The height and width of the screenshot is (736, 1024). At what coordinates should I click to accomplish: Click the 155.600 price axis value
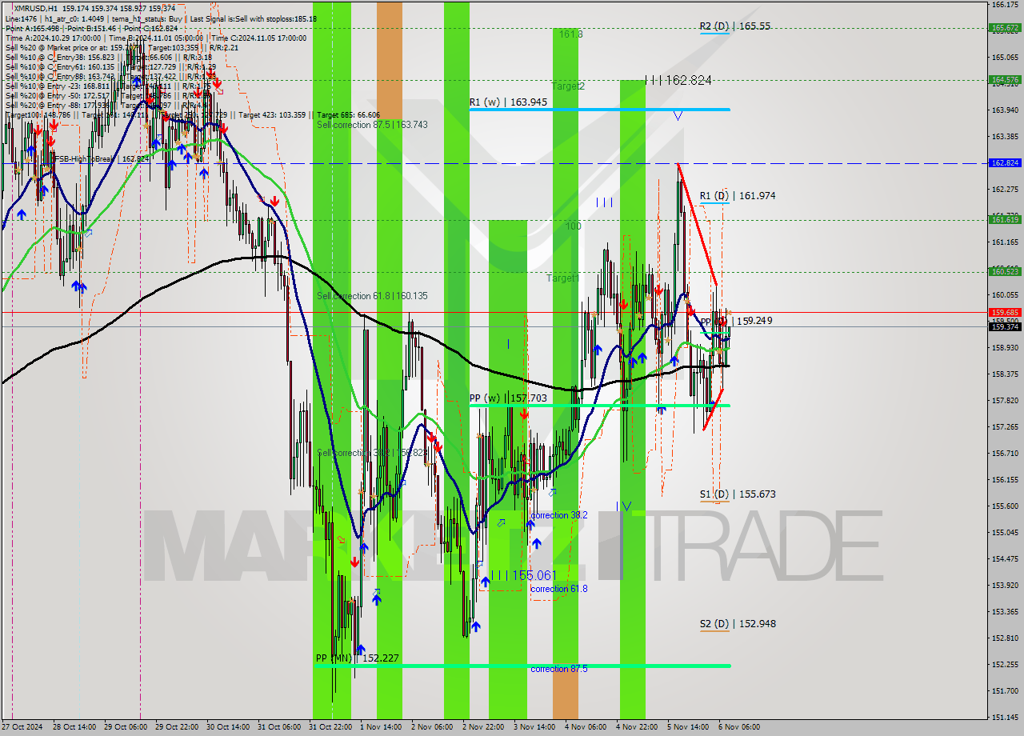pos(1005,506)
